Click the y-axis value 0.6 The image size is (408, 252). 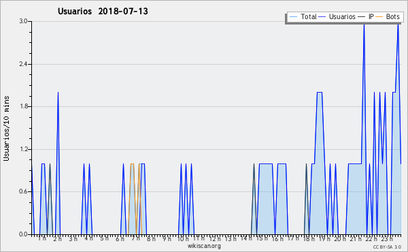pos(23,191)
